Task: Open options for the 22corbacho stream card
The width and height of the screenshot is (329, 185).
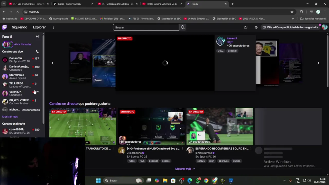Action: coord(182,149)
